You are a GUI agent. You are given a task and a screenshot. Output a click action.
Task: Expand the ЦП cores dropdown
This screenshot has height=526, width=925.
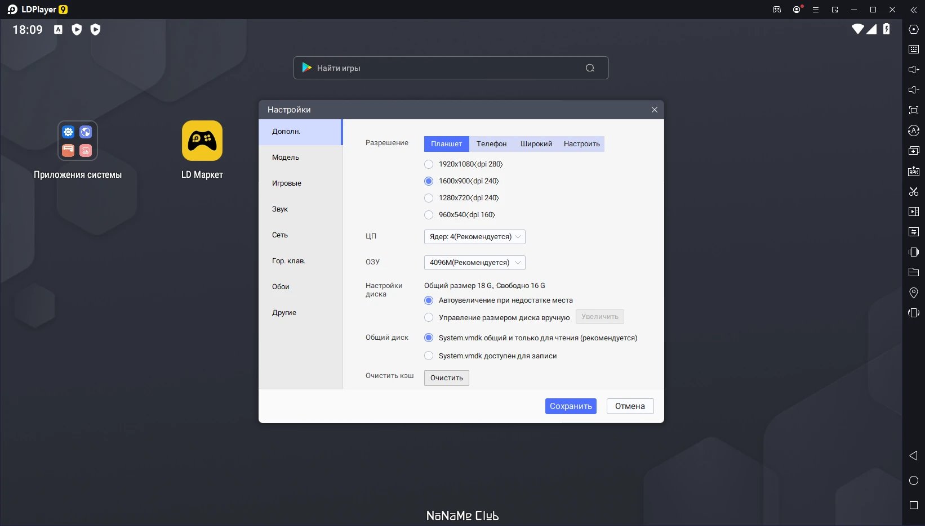point(474,237)
